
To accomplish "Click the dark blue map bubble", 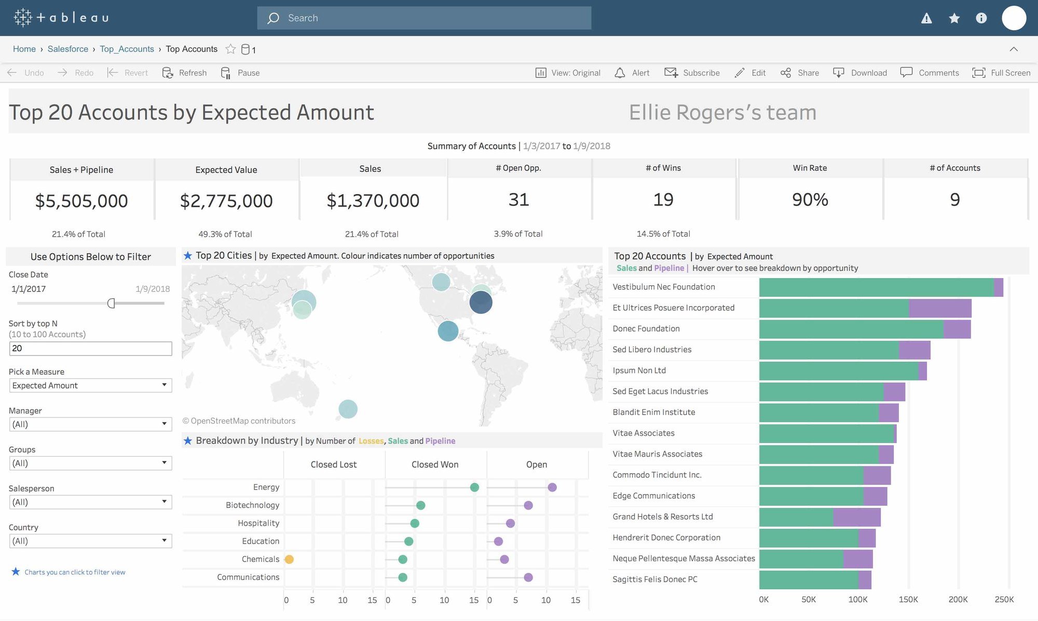I will tap(481, 302).
